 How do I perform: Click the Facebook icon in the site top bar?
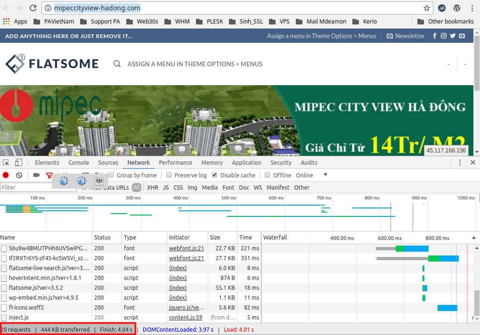(x=435, y=36)
